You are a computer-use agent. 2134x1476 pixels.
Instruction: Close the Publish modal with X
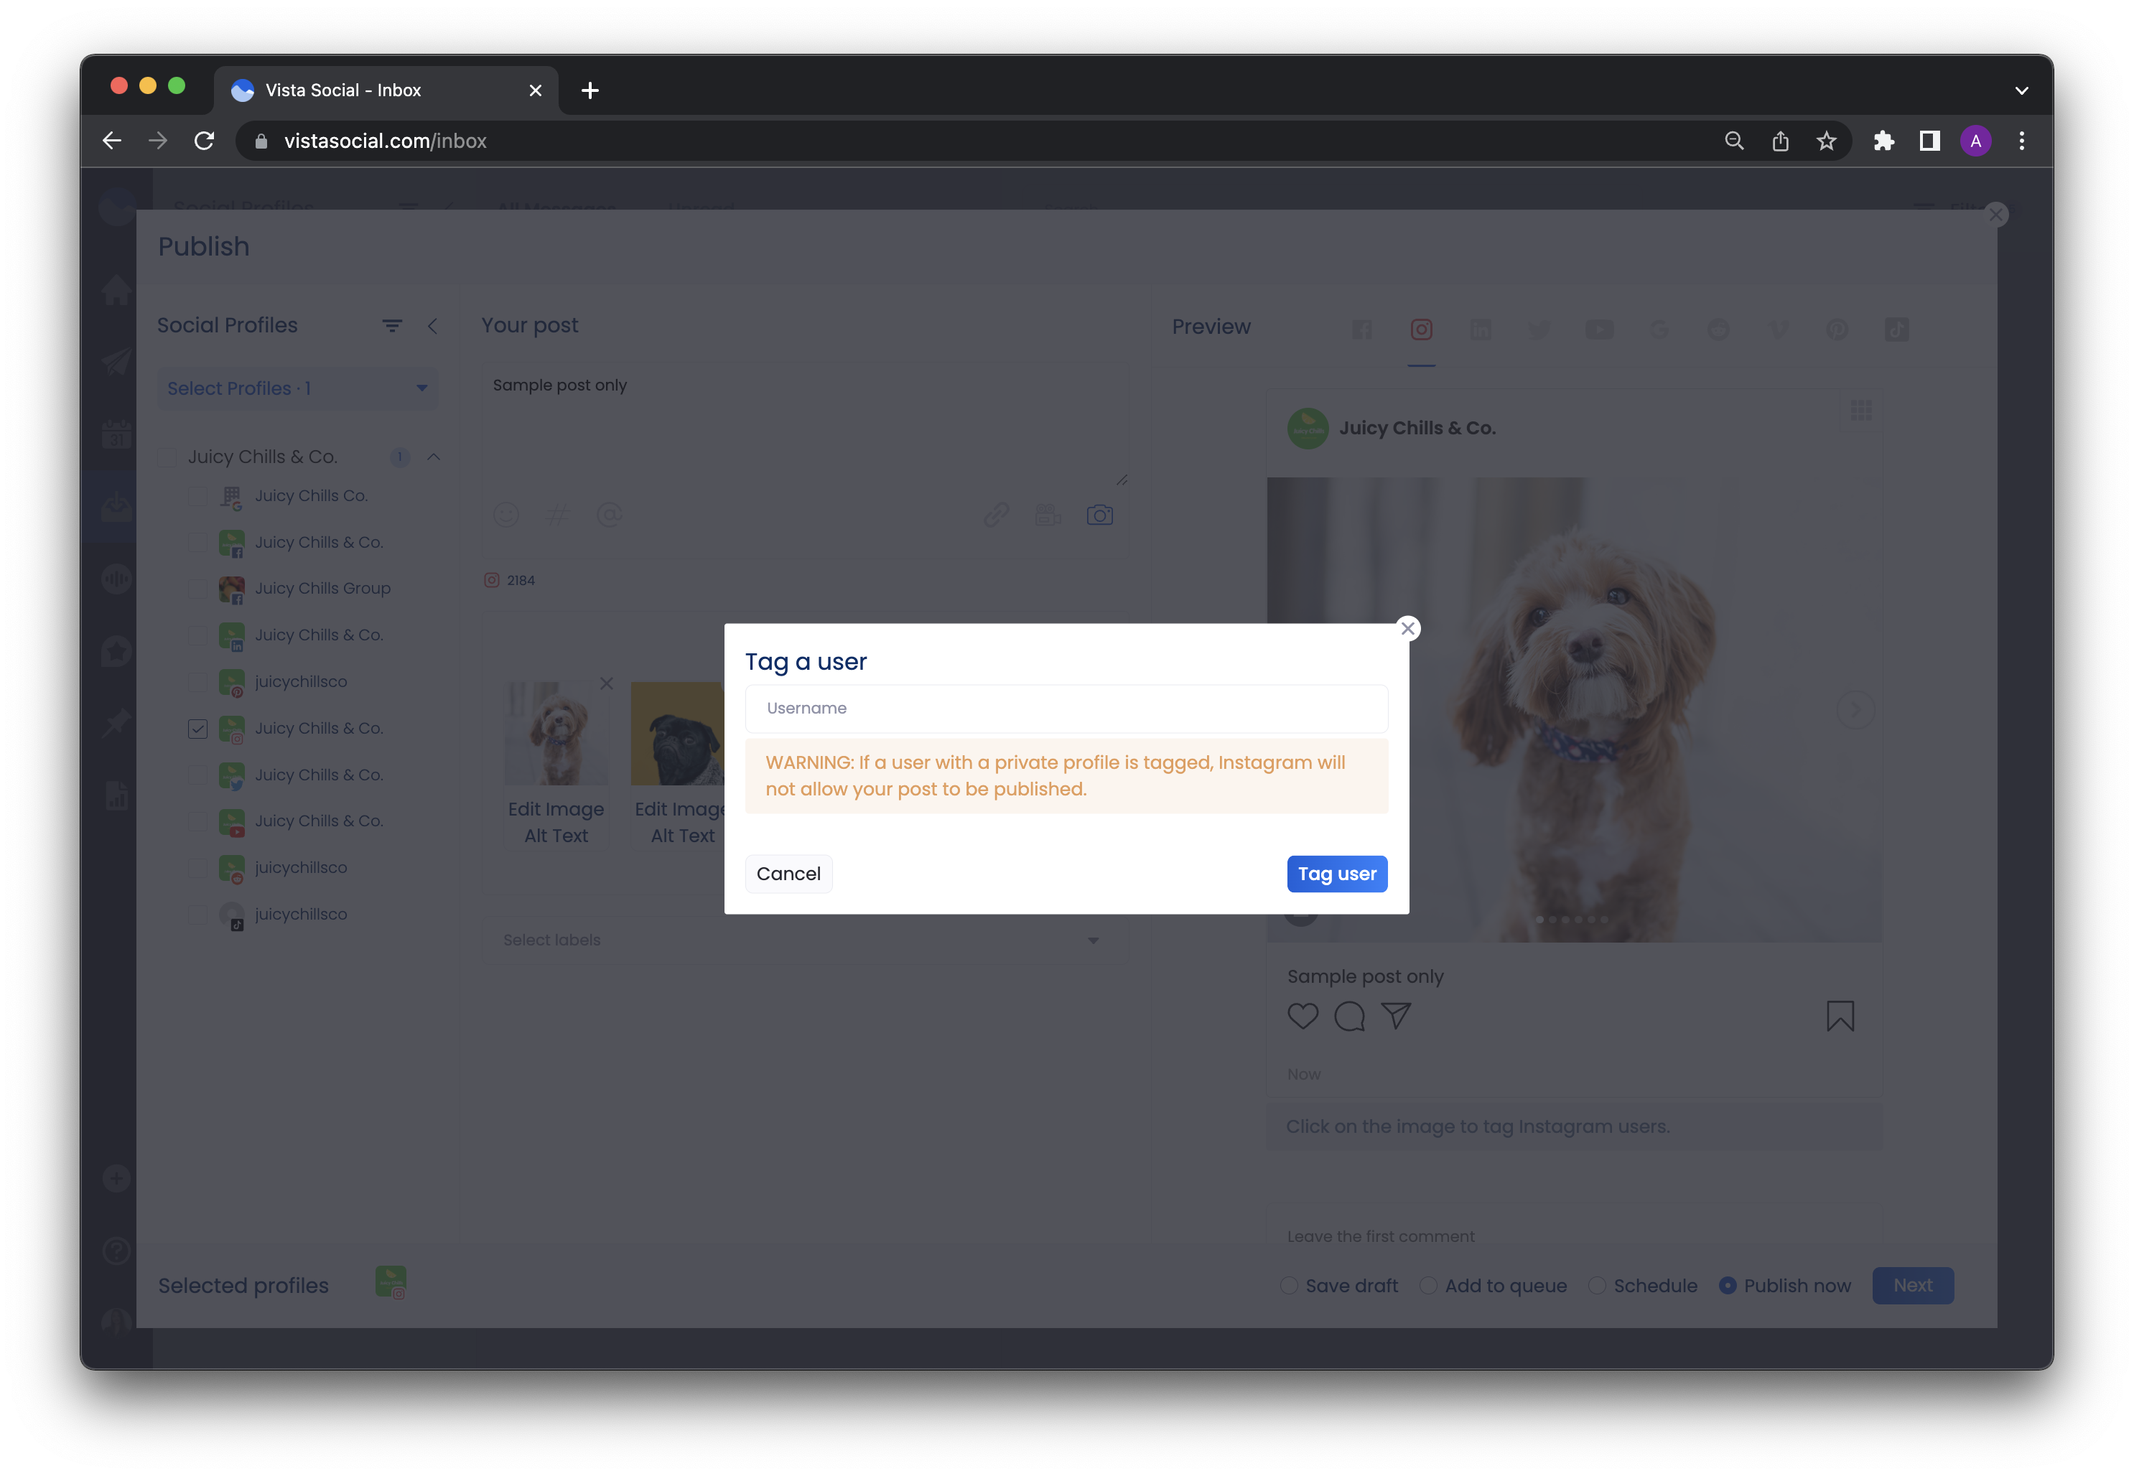click(1995, 215)
